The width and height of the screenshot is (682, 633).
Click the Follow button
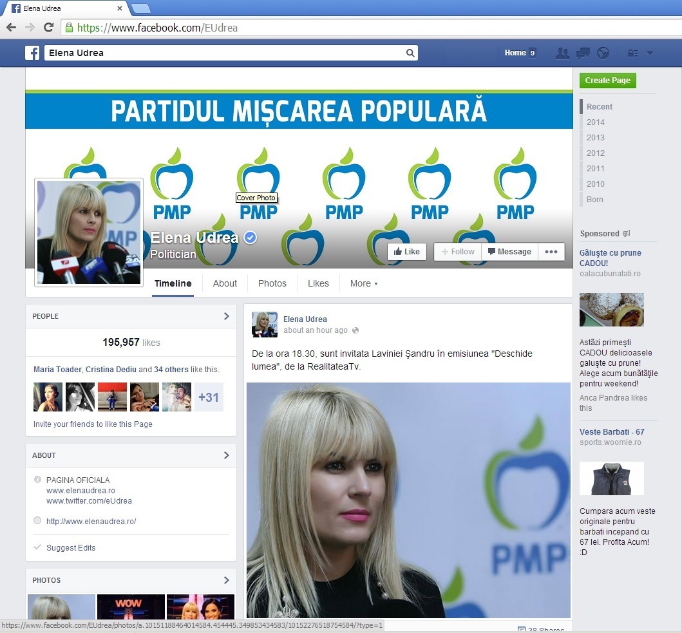click(458, 251)
